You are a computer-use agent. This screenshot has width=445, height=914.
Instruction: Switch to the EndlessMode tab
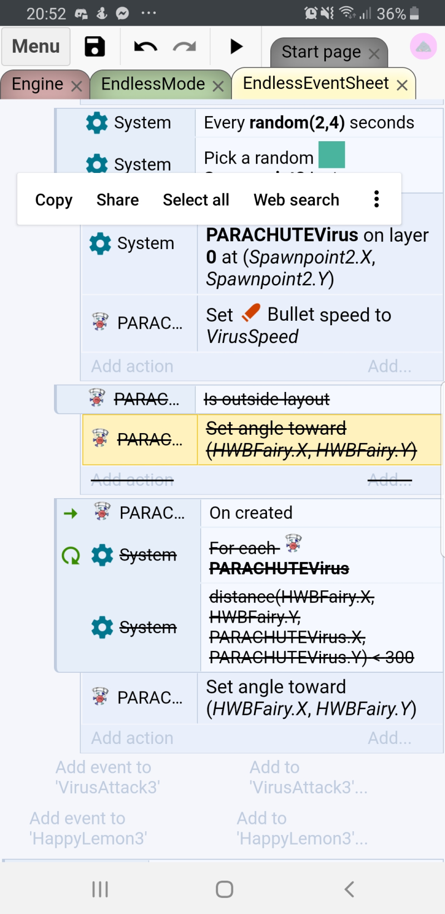153,84
